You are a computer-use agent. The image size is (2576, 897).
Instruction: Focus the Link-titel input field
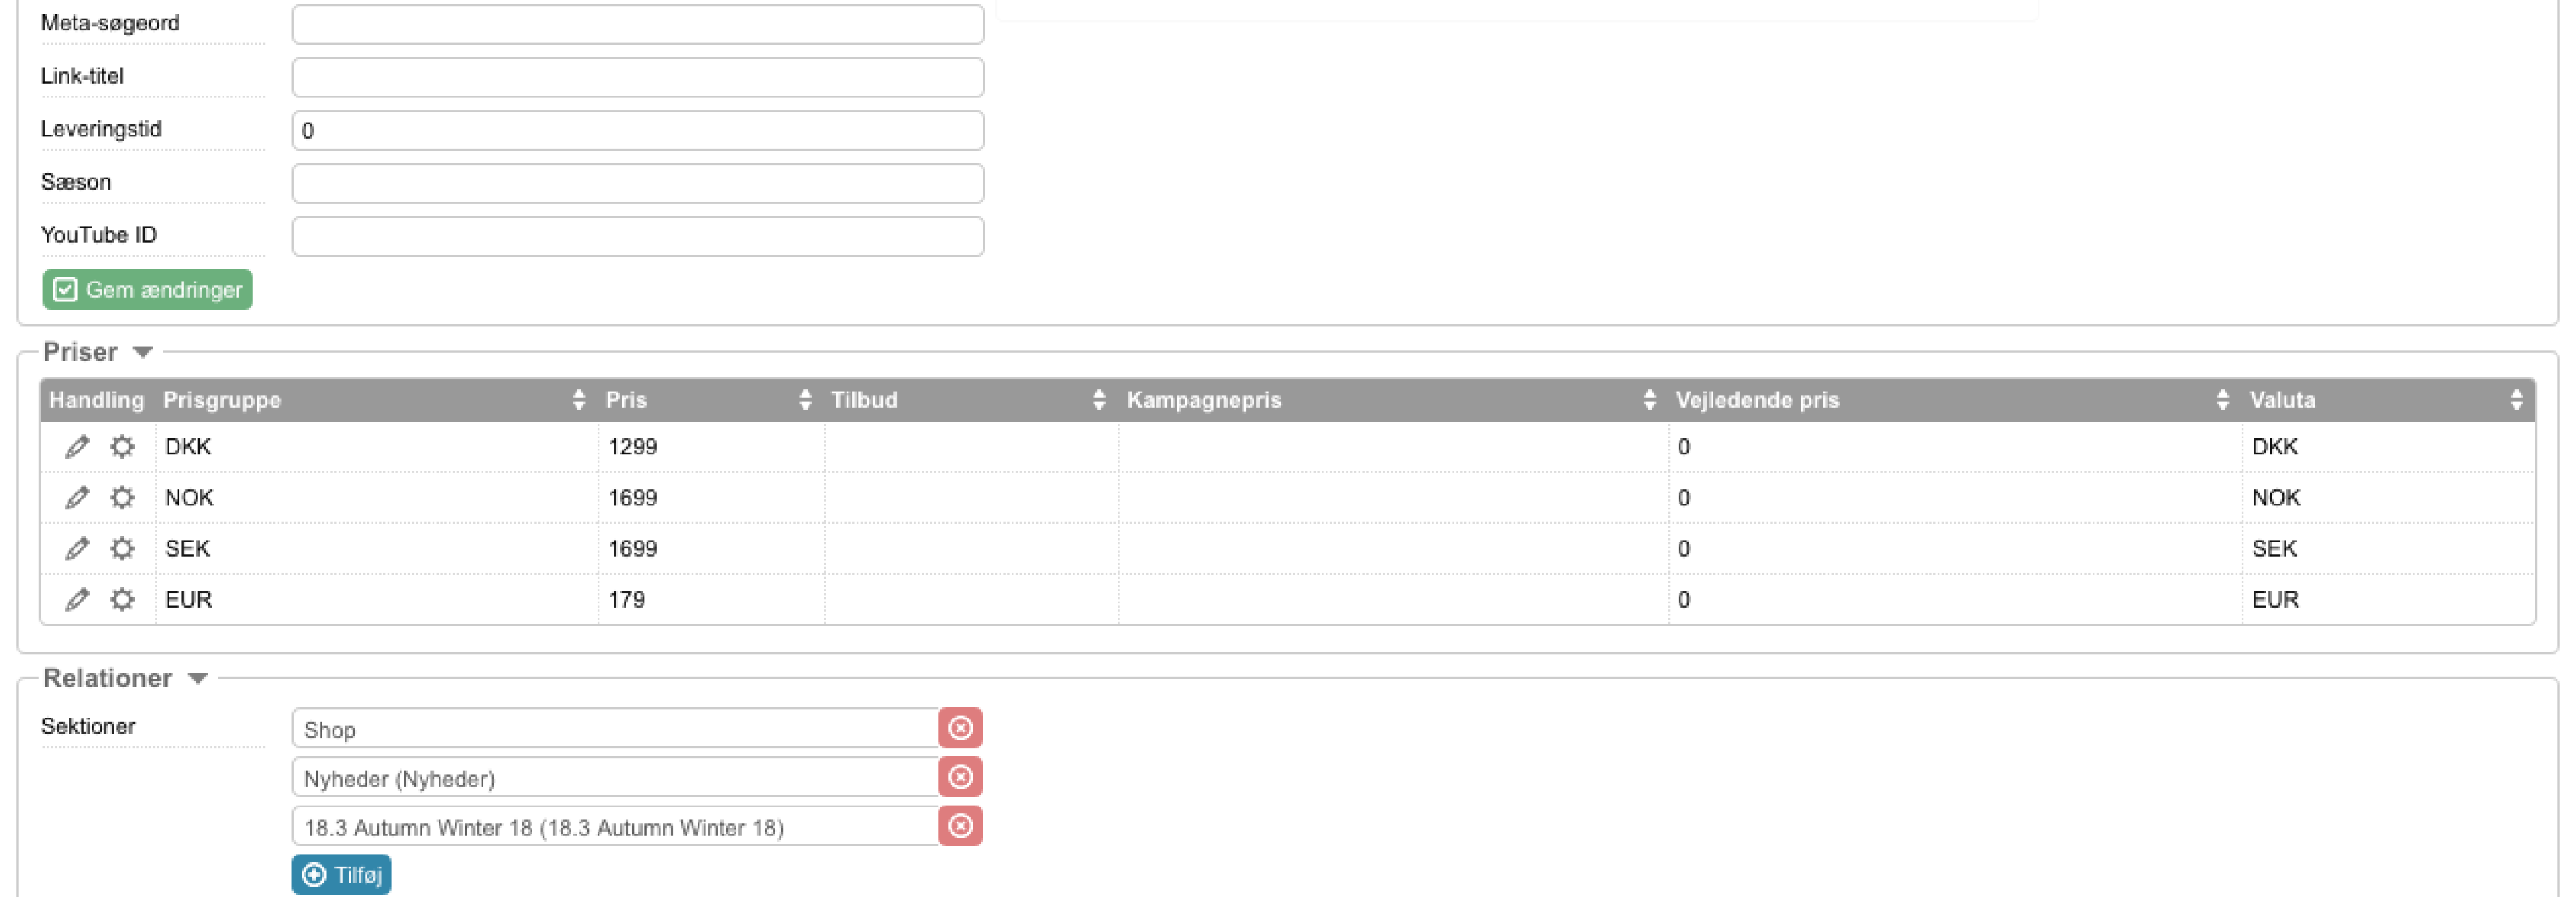click(638, 77)
